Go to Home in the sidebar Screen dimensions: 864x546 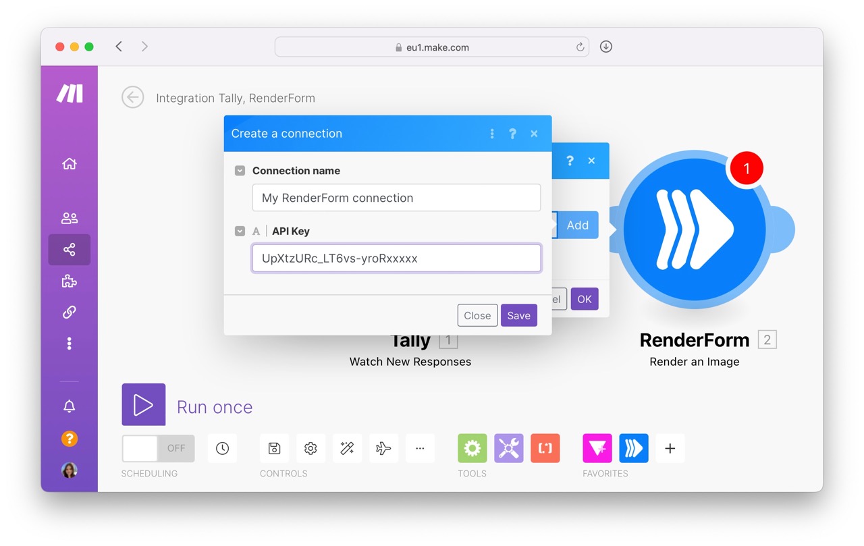pos(69,164)
